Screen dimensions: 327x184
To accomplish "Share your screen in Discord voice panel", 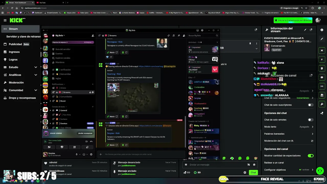I will tap(62, 147).
